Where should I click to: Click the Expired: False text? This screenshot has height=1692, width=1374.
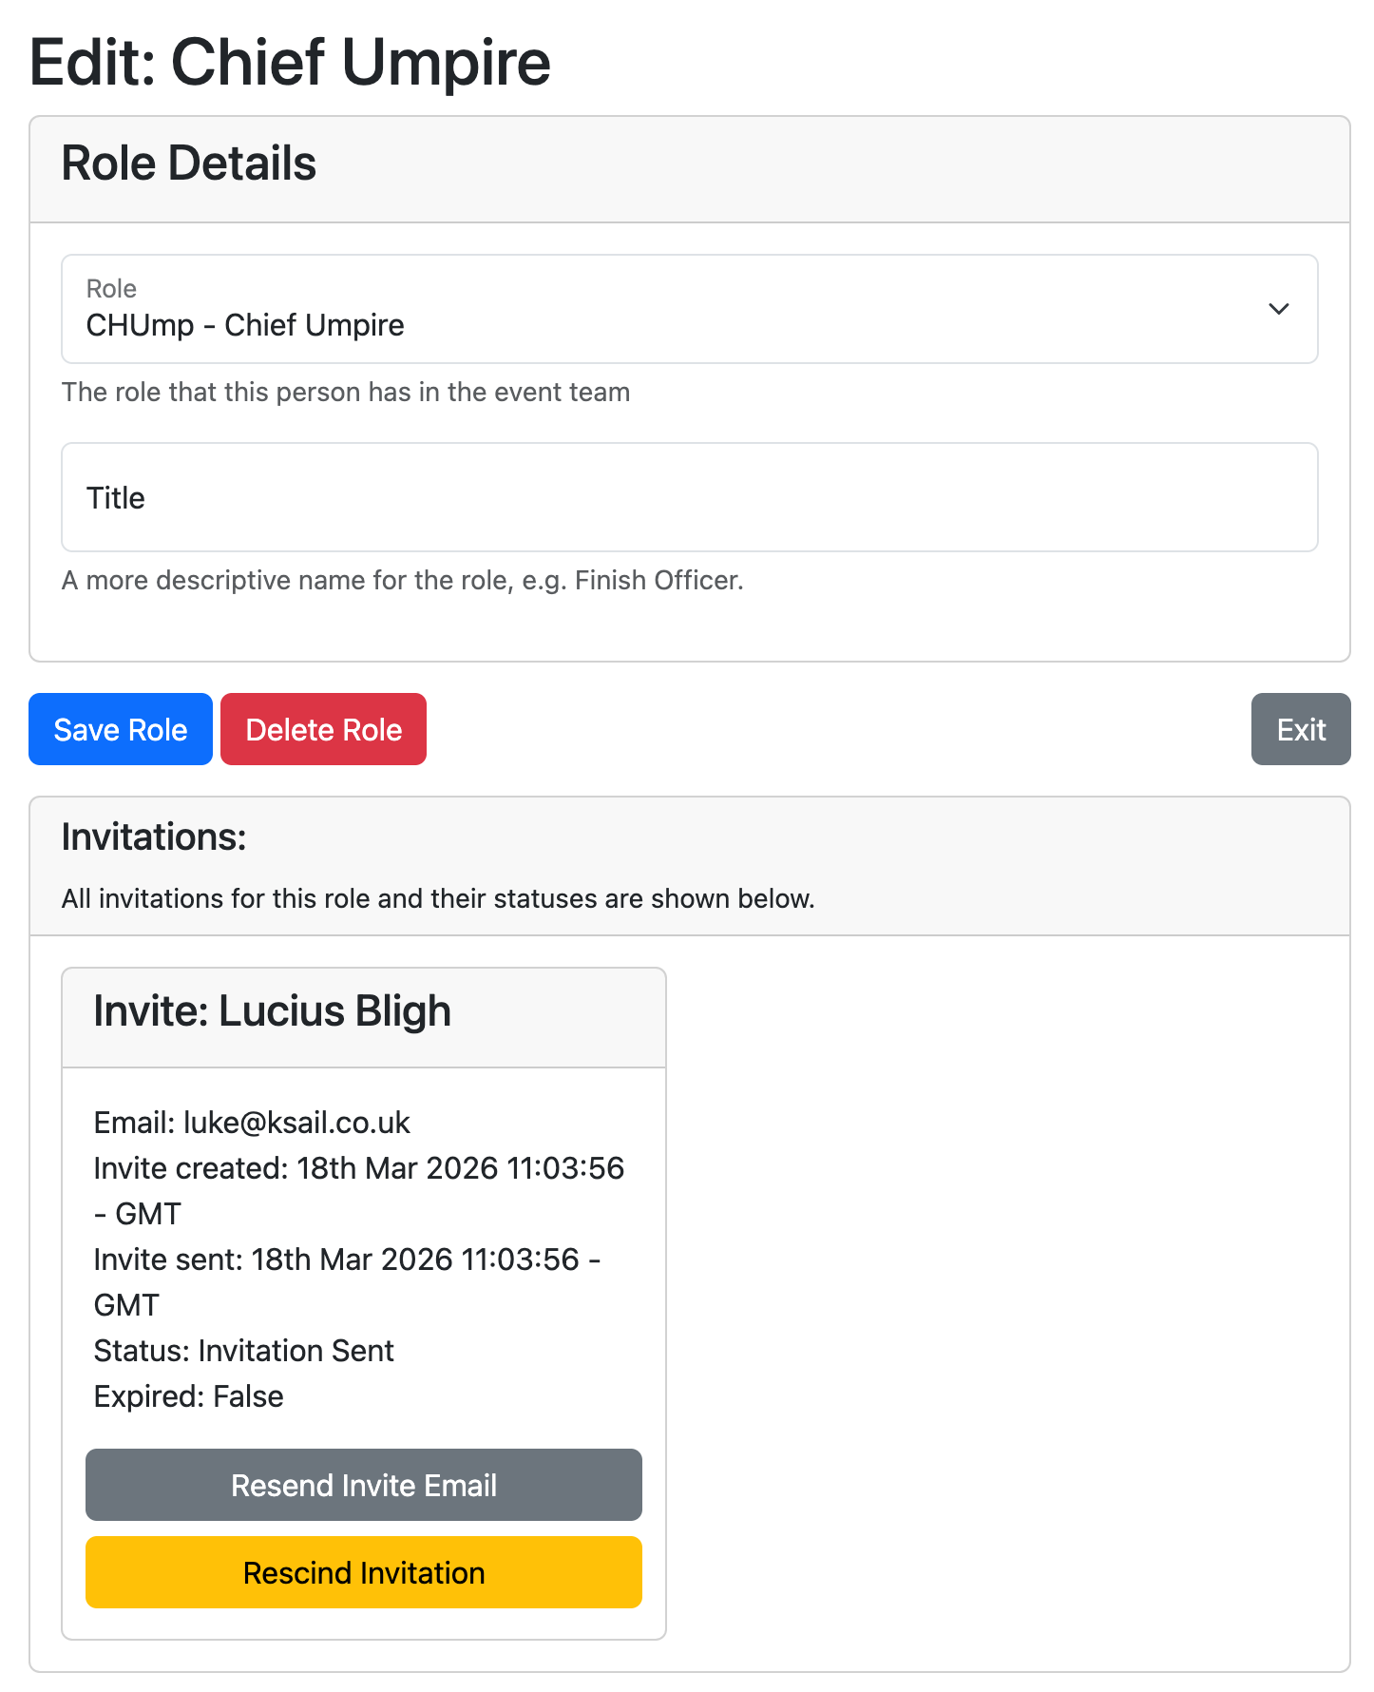[188, 1396]
